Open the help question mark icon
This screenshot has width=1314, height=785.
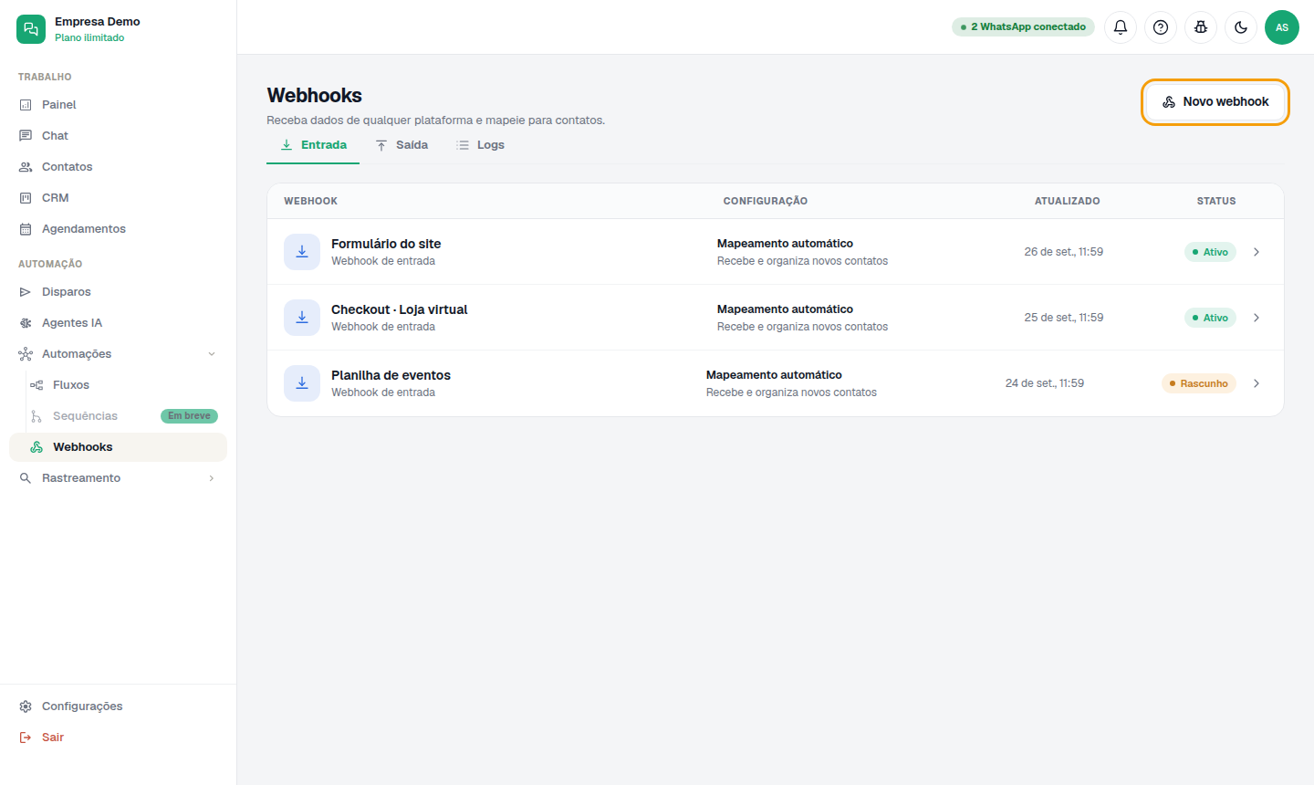pyautogui.click(x=1161, y=27)
